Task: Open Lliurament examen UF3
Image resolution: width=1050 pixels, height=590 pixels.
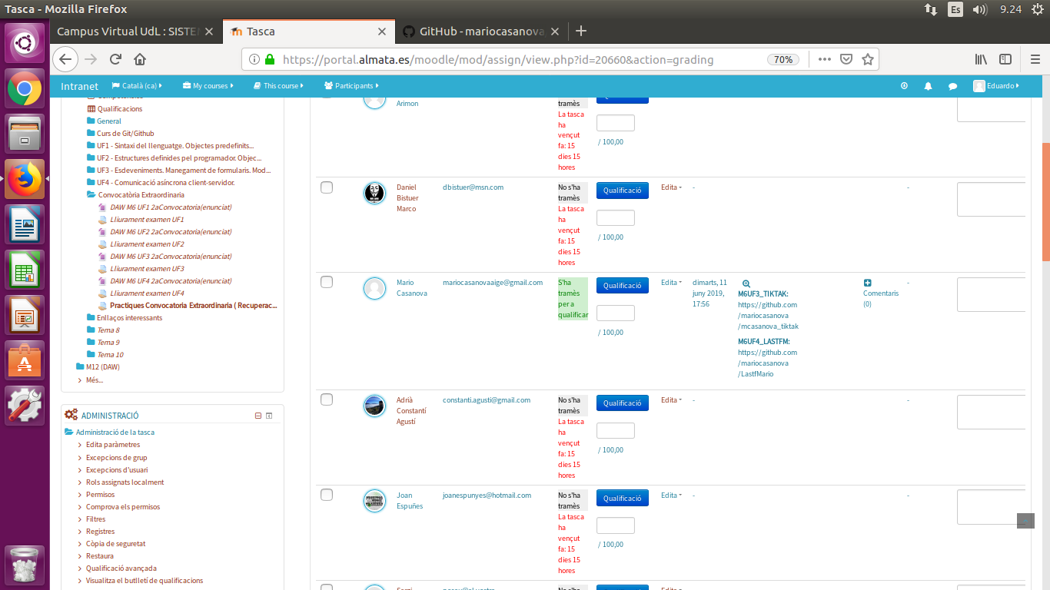Action: click(x=147, y=269)
